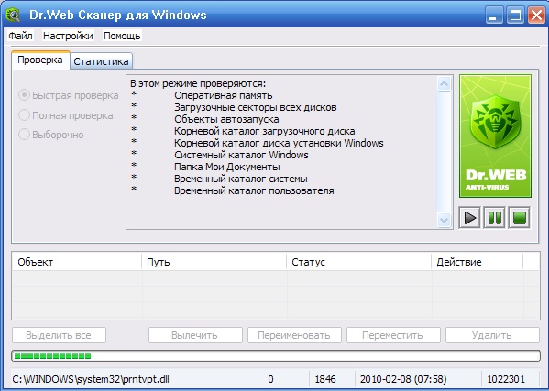Screen dimensions: 549x391
Task: Click the Объекты автозапуска line in the description
Action: coord(226,119)
